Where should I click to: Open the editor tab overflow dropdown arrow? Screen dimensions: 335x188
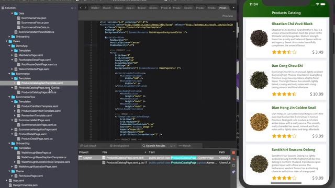233,8
